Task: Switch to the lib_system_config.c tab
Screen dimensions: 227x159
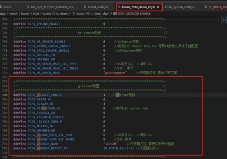Action: [x=180, y=7]
